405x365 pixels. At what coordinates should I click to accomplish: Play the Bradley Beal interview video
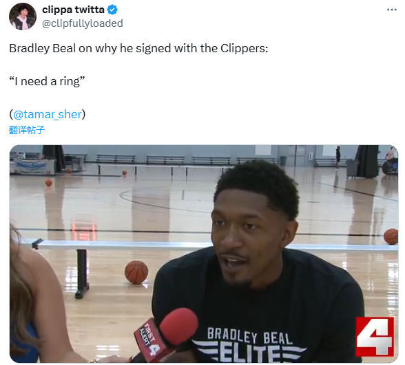(204, 254)
